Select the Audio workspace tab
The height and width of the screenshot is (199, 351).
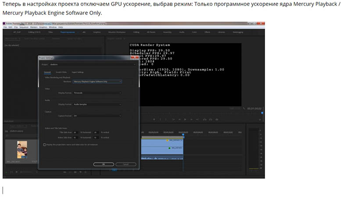pyautogui.click(x=182, y=32)
